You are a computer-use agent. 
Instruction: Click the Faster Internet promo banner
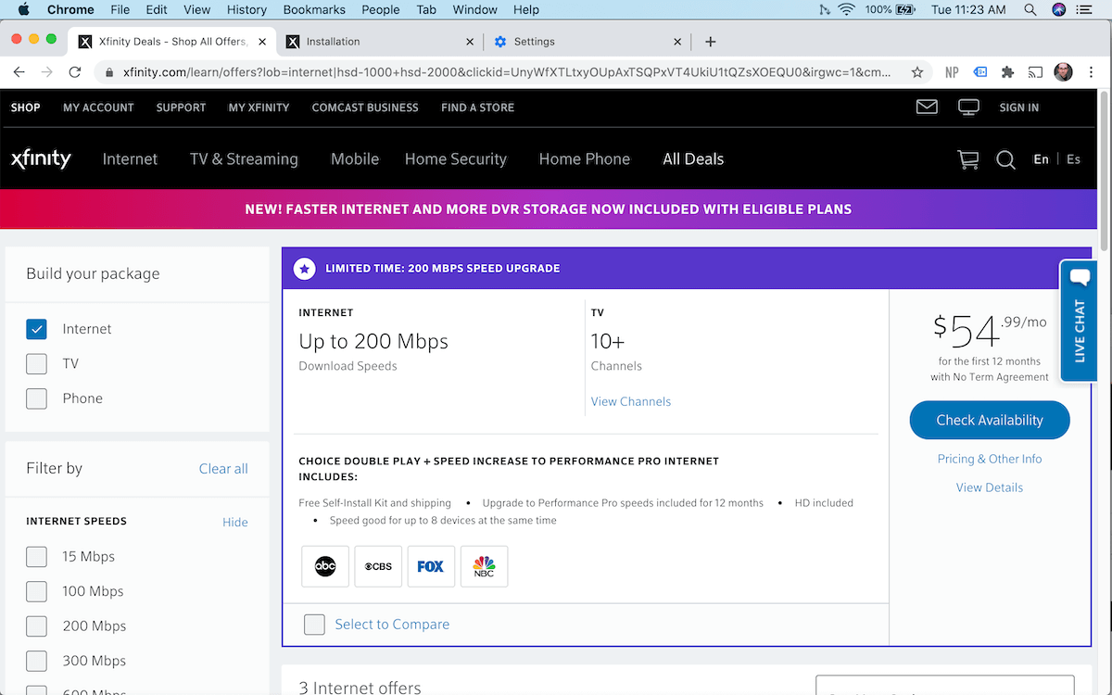(549, 209)
